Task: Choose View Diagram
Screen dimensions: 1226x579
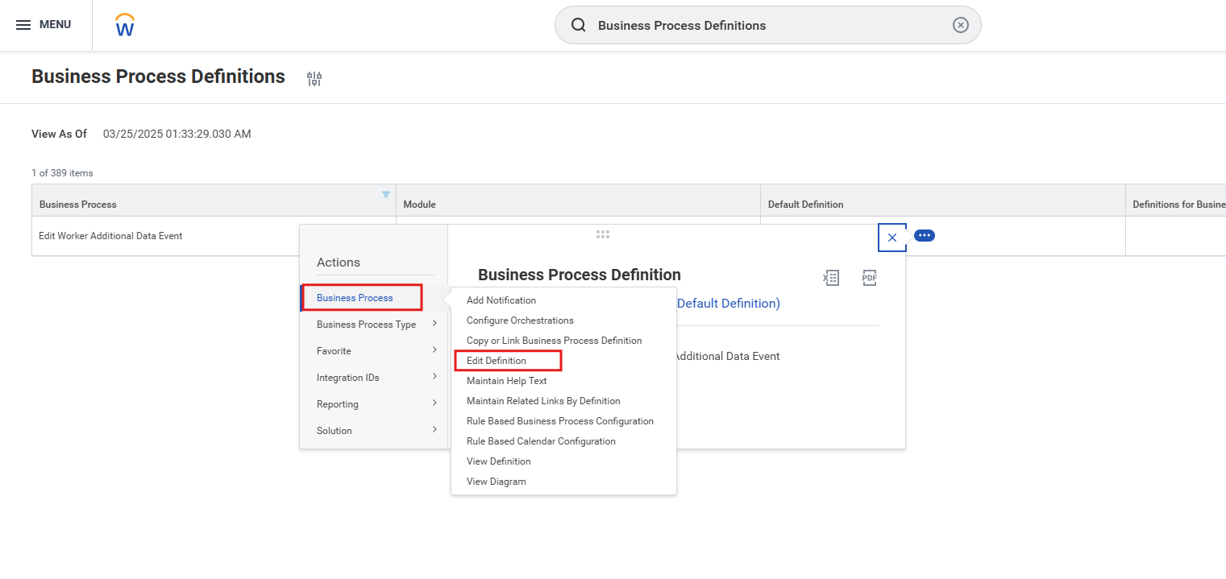Action: pos(497,482)
